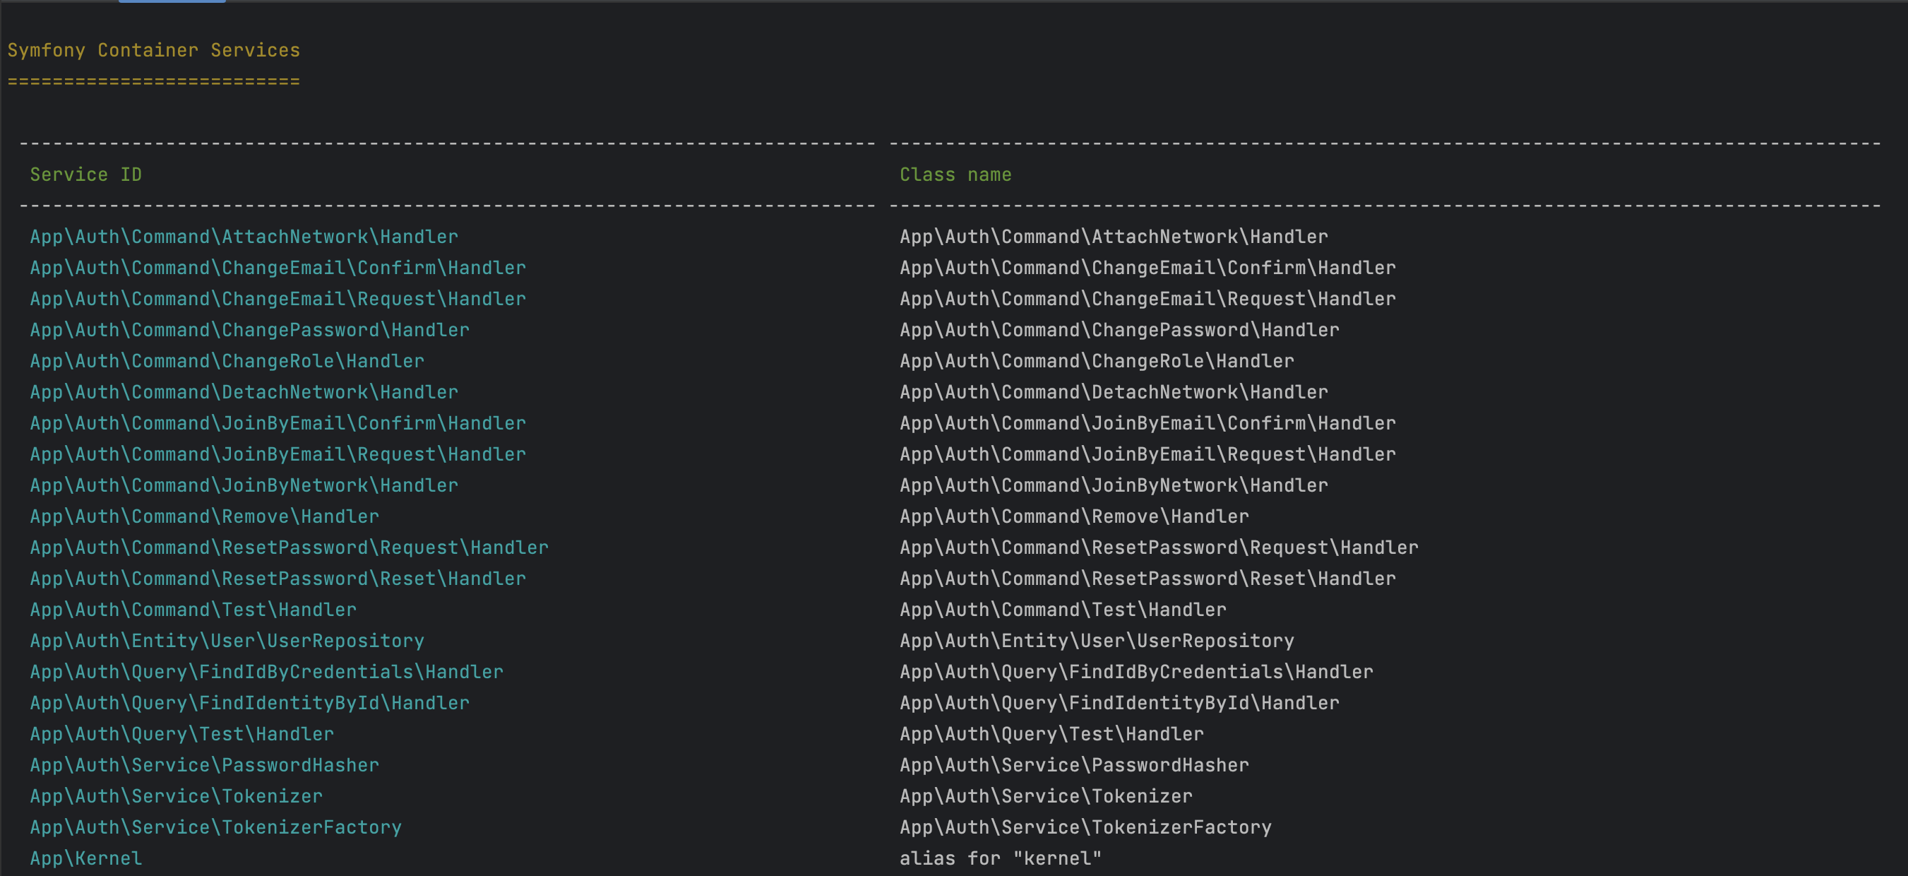1908x876 pixels.
Task: Click the "Class name" column header
Action: coord(955,175)
